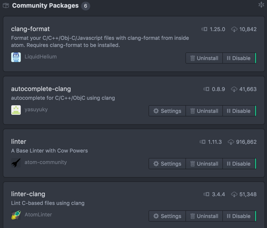Click the version icon next to 1.25.0

pos(204,29)
